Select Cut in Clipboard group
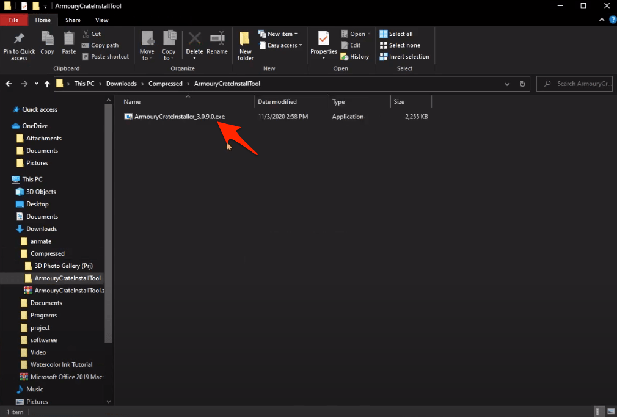Screen dimensions: 617x417 [x=92, y=34]
